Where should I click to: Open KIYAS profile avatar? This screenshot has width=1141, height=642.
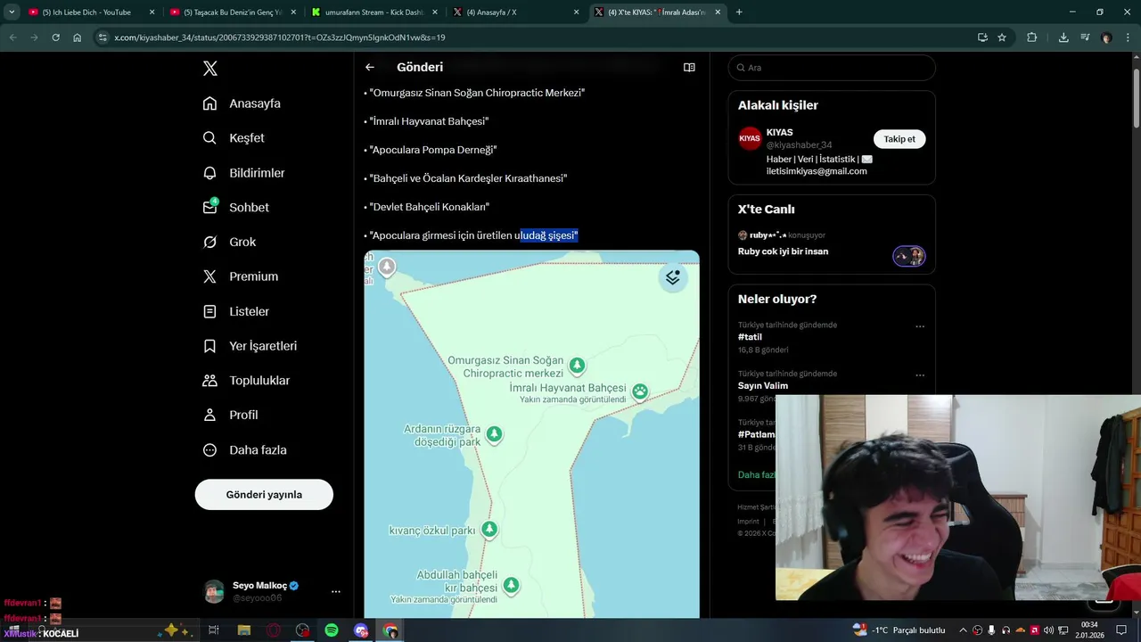click(x=750, y=138)
